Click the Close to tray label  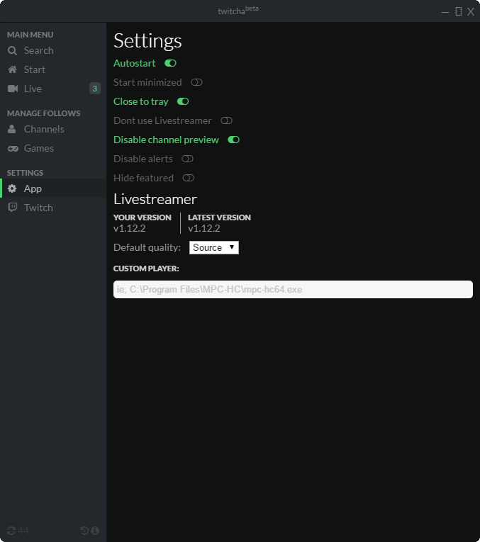(x=141, y=101)
